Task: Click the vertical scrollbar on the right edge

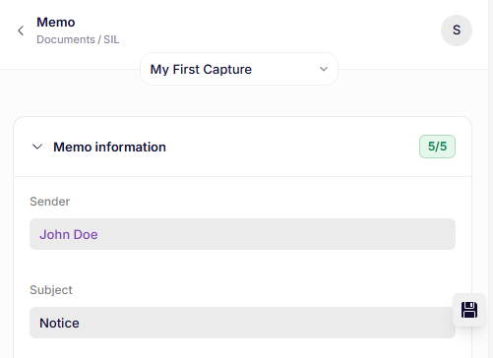Action: (490, 179)
